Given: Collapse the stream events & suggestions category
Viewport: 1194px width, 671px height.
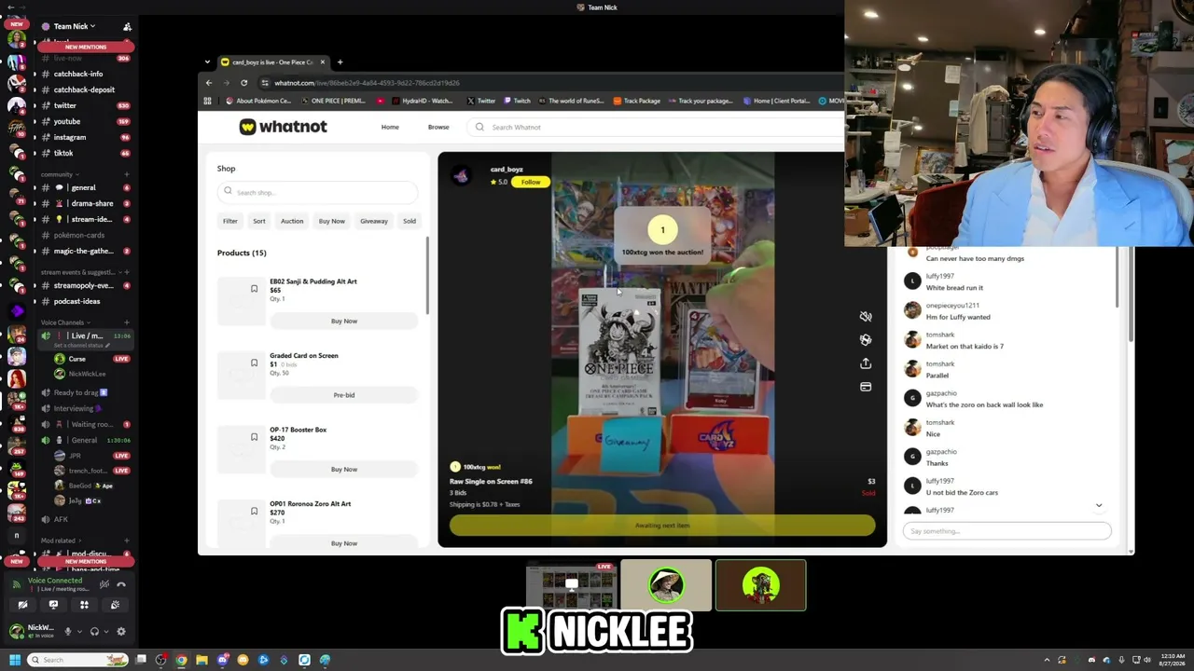Looking at the screenshot, I should coord(79,272).
